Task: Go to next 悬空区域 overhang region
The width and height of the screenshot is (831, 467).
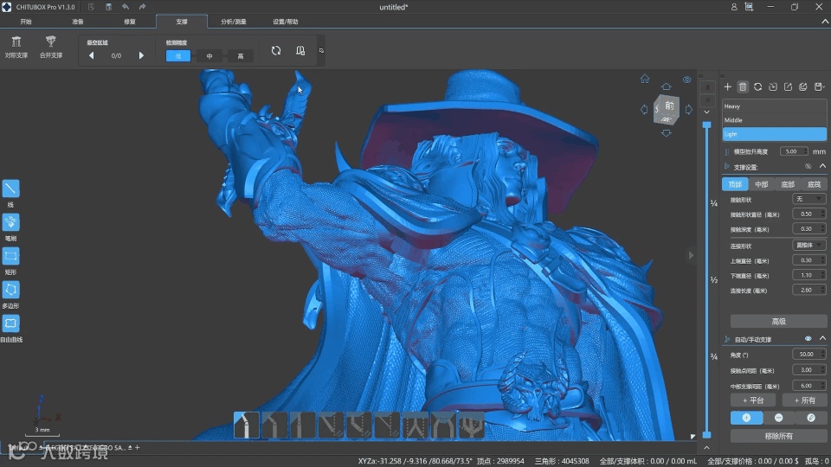Action: click(141, 55)
